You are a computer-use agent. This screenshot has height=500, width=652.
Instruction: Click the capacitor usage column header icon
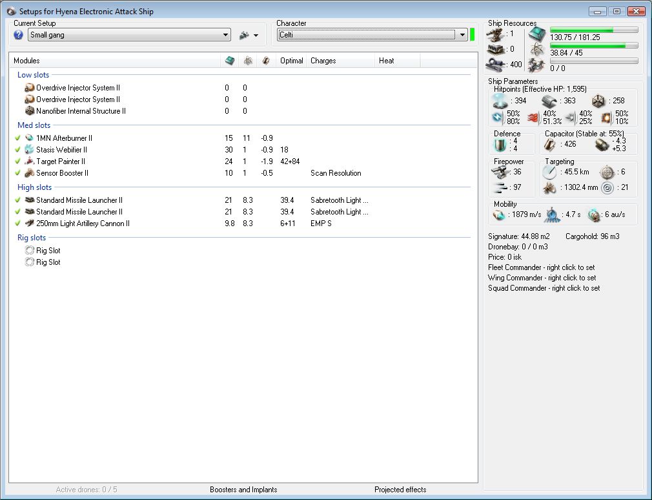pyautogui.click(x=266, y=61)
